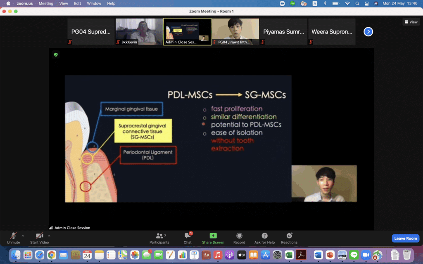Image resolution: width=423 pixels, height=264 pixels.
Task: Open the View layout options
Action: [x=411, y=22]
